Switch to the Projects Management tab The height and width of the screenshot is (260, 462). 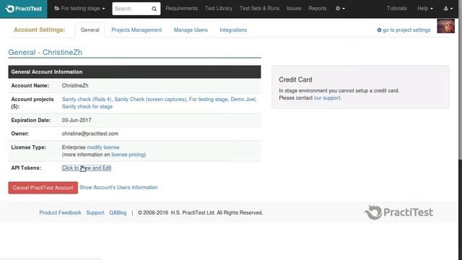point(136,30)
